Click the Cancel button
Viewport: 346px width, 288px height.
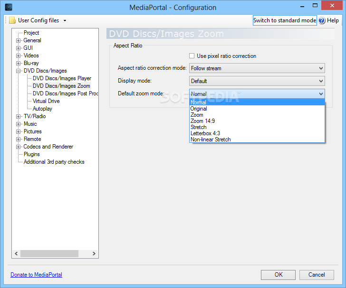pyautogui.click(x=317, y=275)
